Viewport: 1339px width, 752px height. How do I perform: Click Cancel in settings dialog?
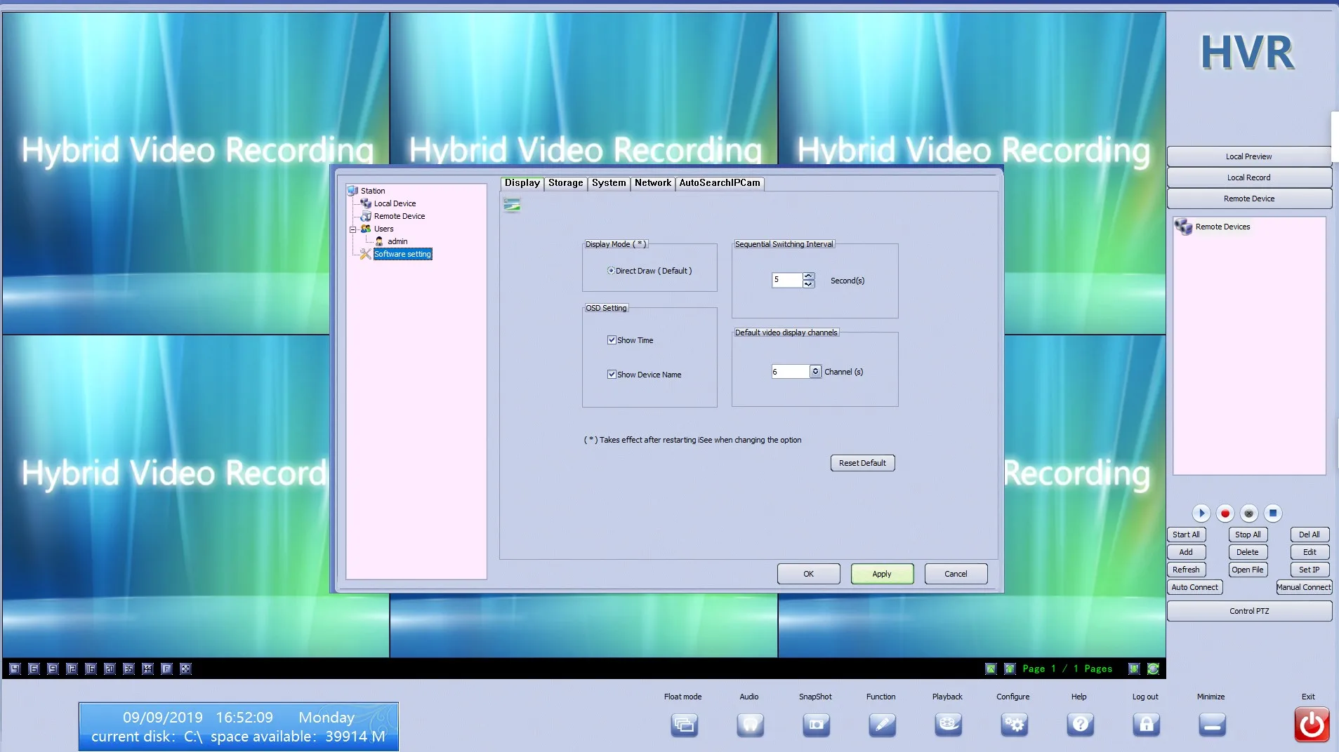pyautogui.click(x=956, y=574)
